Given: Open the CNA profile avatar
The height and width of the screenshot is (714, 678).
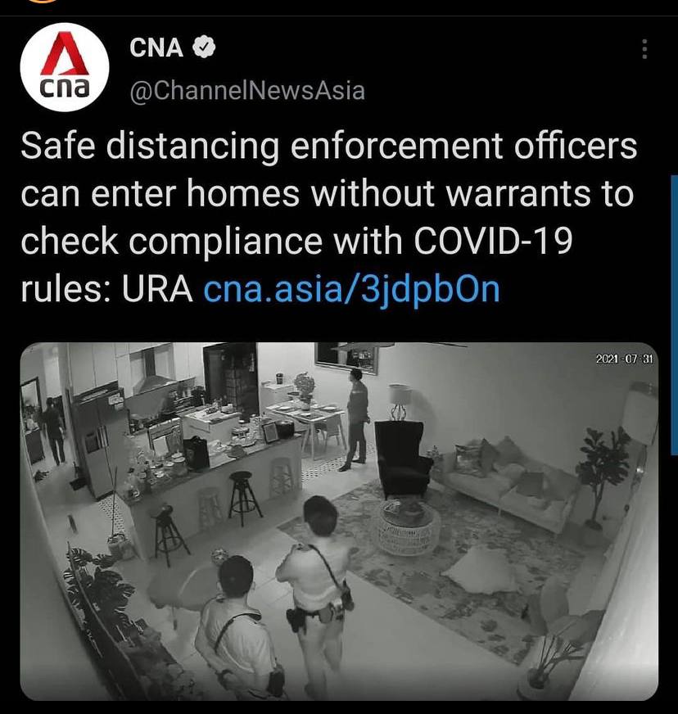Looking at the screenshot, I should point(65,67).
